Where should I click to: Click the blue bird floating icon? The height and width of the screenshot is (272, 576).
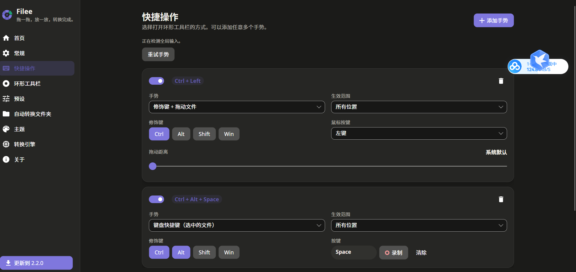[540, 60]
